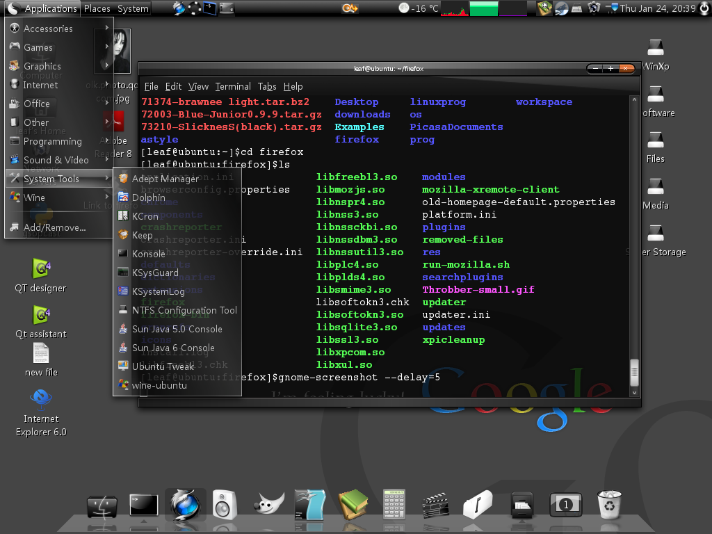Expand the Office submenu arrow

tap(106, 103)
